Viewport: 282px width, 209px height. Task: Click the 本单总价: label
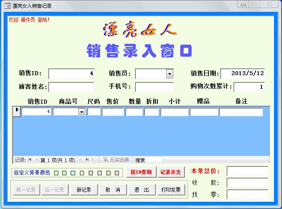205,171
